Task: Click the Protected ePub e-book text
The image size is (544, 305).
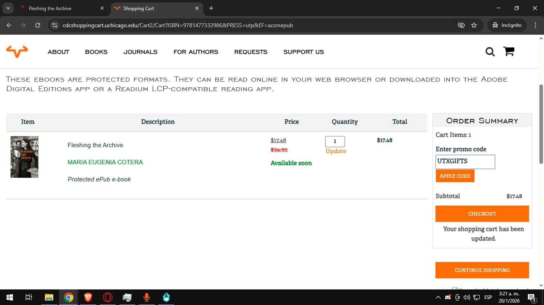Action: [99, 179]
